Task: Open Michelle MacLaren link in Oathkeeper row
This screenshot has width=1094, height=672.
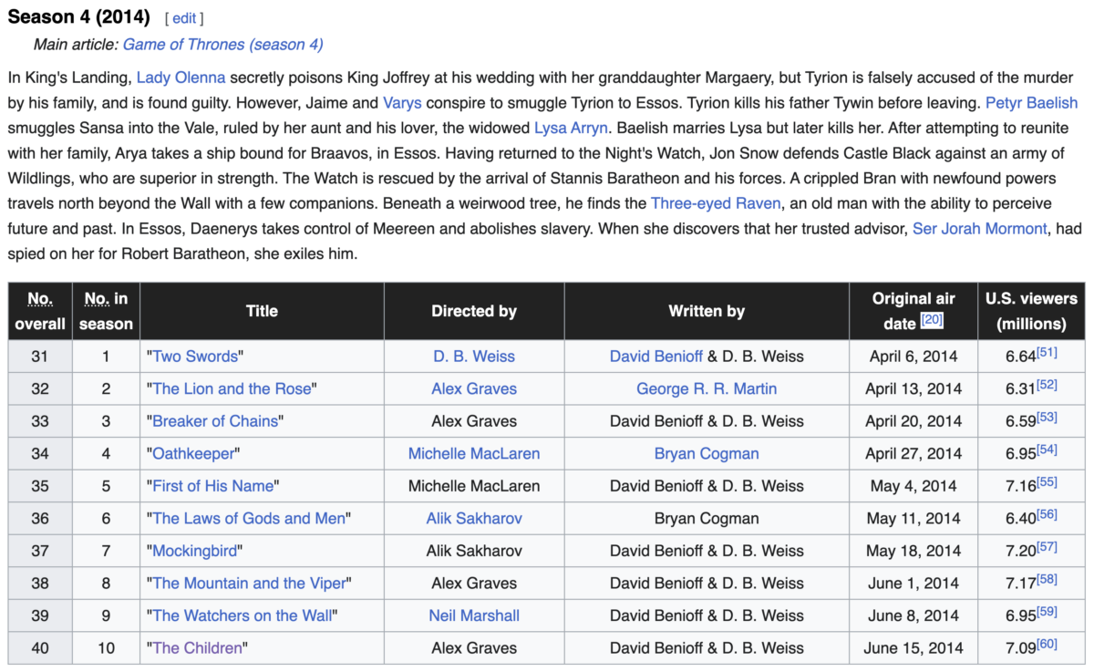Action: [x=474, y=453]
